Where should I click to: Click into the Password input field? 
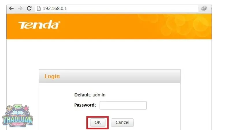123,105
